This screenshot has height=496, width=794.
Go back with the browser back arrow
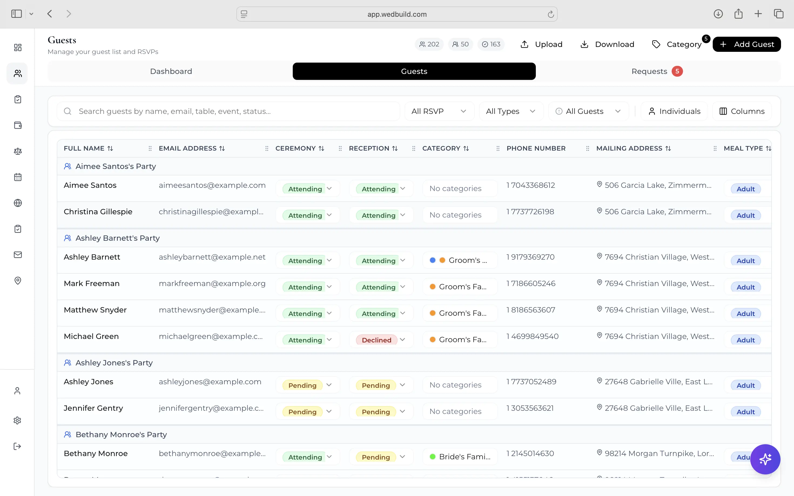click(50, 14)
